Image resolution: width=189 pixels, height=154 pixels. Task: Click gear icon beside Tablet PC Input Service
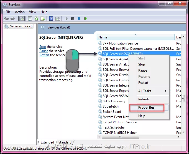click(x=100, y=122)
